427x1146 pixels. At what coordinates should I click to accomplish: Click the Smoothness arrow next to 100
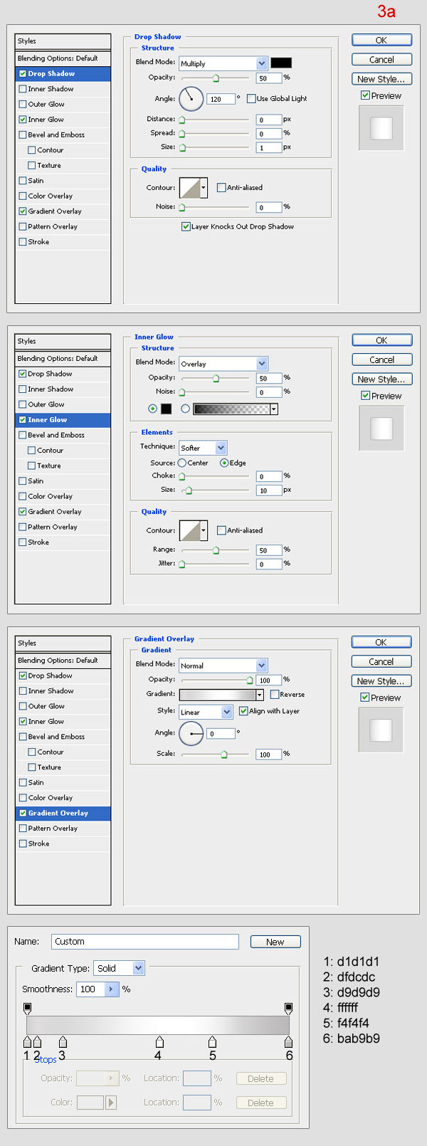112,989
